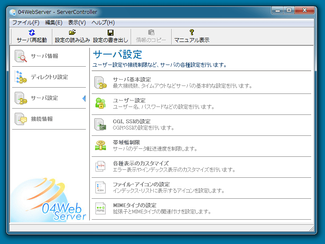Open the ユーザー設定 link
The height and width of the screenshot is (244, 325).
[129, 101]
